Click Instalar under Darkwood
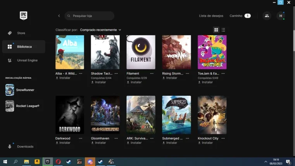Viewport: 295px width, 166px height. (x=63, y=143)
